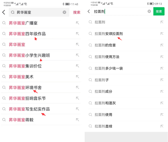Viewport: 168px width, 142px height.
Task: Tap arrow icon beside 拉面剂成分
Action: tap(162, 92)
